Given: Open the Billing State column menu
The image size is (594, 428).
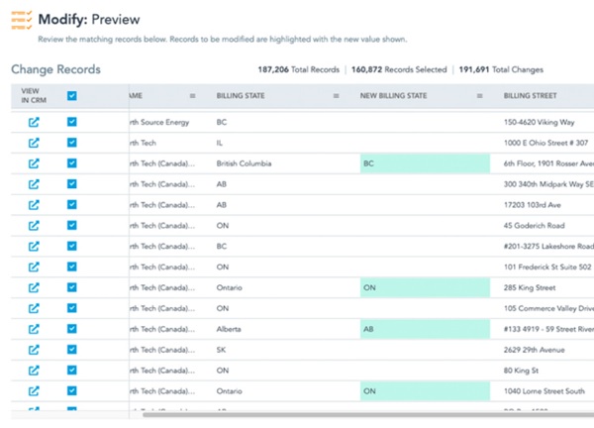Looking at the screenshot, I should click(x=337, y=96).
